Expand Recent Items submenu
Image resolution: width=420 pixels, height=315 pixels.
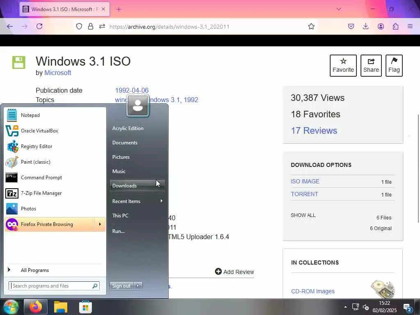coord(137,201)
